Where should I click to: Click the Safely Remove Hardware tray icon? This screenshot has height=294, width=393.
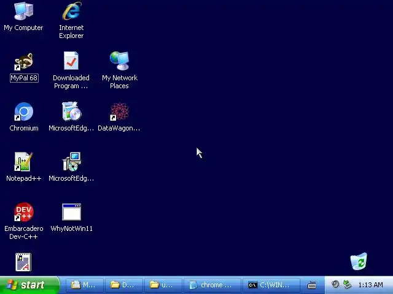click(x=347, y=284)
